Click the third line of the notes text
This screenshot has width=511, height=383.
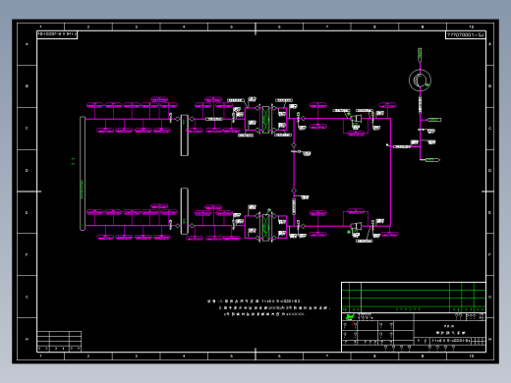click(x=264, y=314)
